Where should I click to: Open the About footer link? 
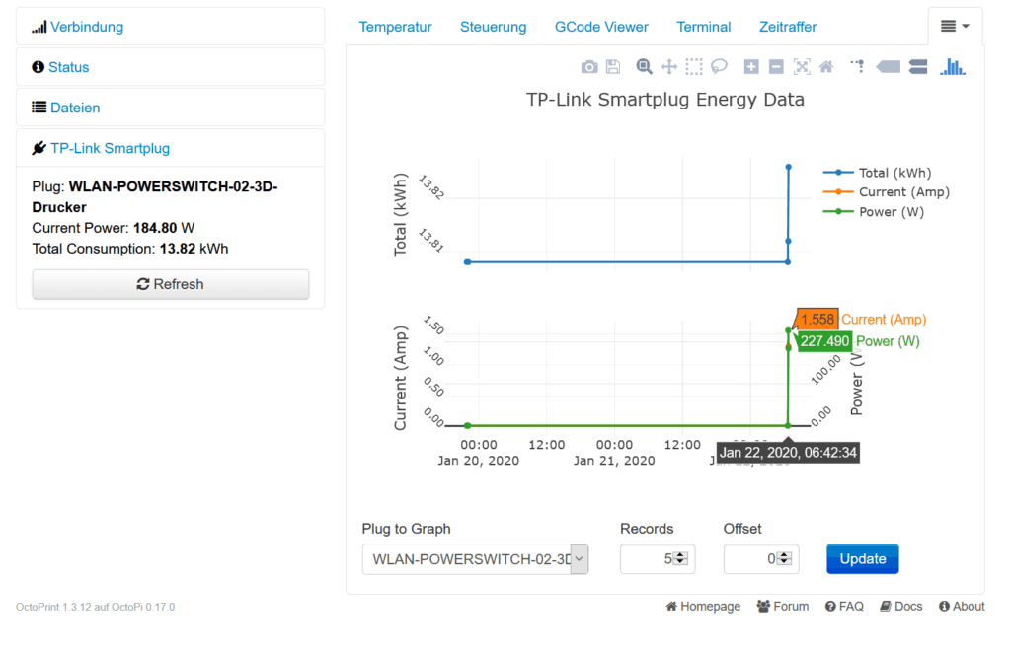pos(962,606)
